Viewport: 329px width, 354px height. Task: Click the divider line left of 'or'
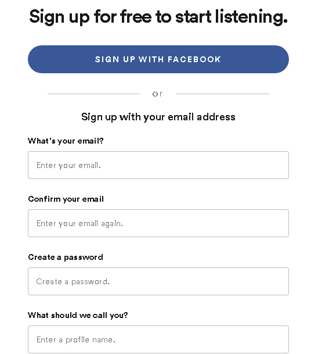click(94, 94)
